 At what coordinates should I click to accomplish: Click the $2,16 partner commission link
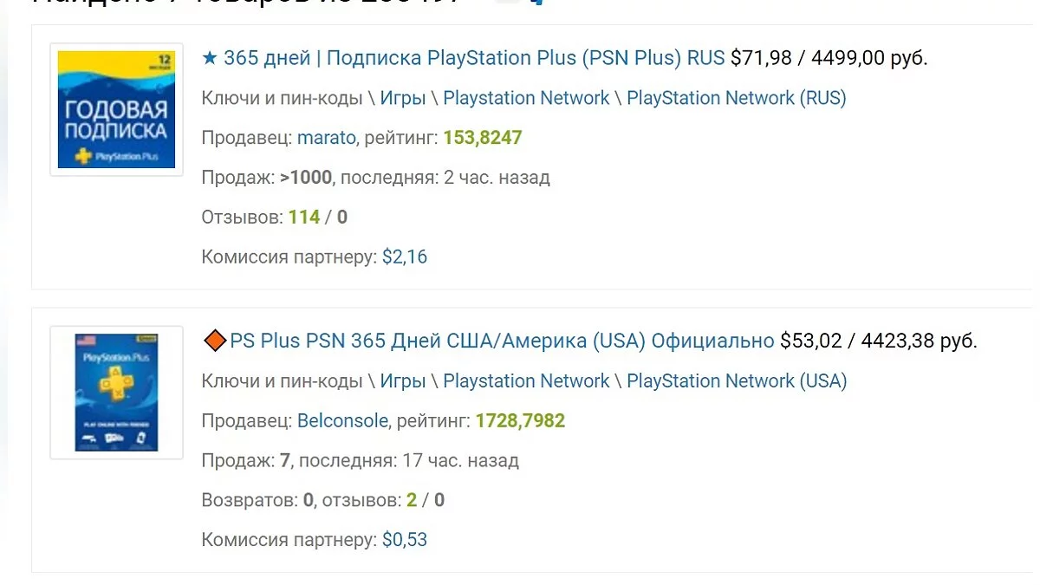[x=405, y=257]
